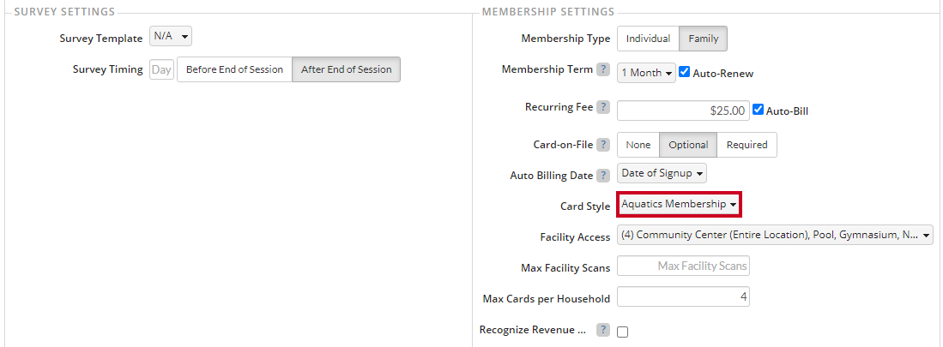Uncheck the Auto-Bill checkbox
Screen dimensions: 943x347
click(x=758, y=110)
